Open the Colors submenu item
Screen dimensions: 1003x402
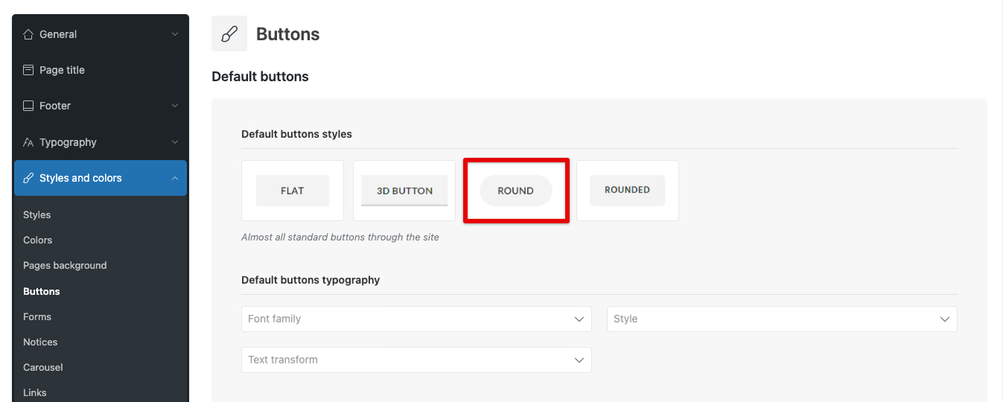pos(38,240)
